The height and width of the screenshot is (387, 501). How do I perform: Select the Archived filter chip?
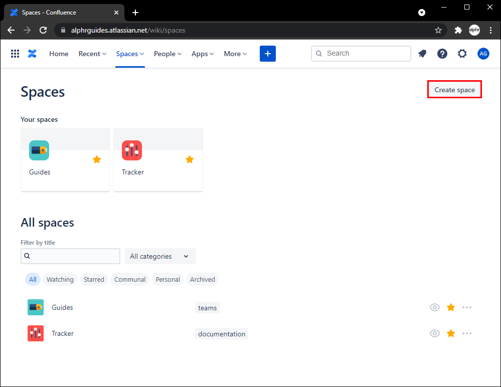tap(203, 279)
